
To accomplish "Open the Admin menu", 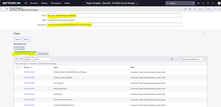I will click(x=67, y=3).
